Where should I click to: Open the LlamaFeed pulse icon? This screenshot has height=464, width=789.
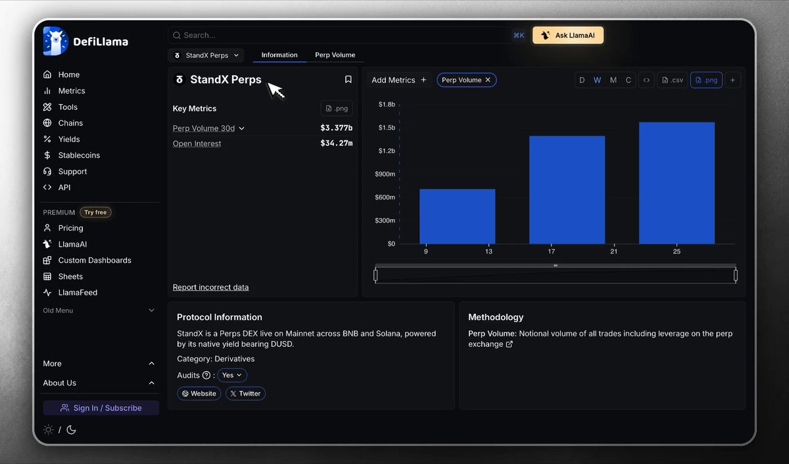pos(47,292)
